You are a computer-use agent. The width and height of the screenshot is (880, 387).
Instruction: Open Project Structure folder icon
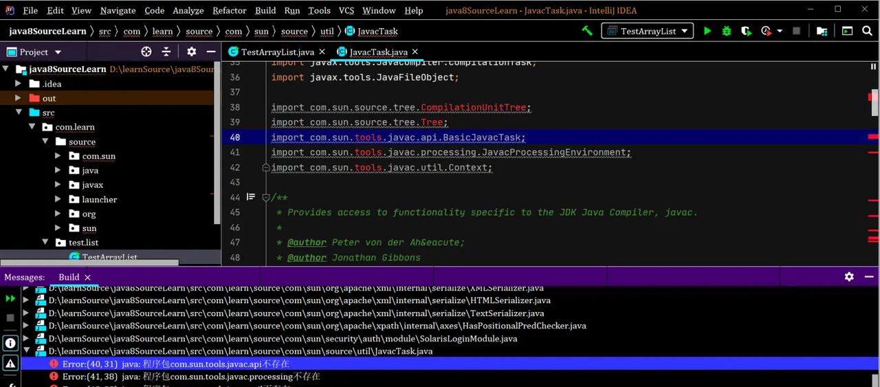pyautogui.click(x=822, y=31)
